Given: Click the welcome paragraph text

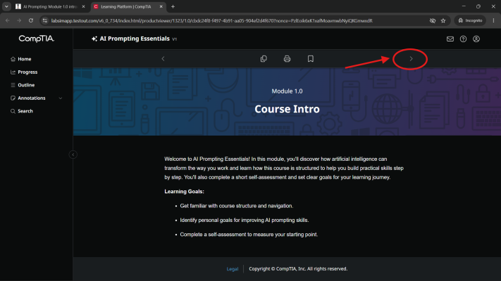Looking at the screenshot, I should [x=284, y=168].
